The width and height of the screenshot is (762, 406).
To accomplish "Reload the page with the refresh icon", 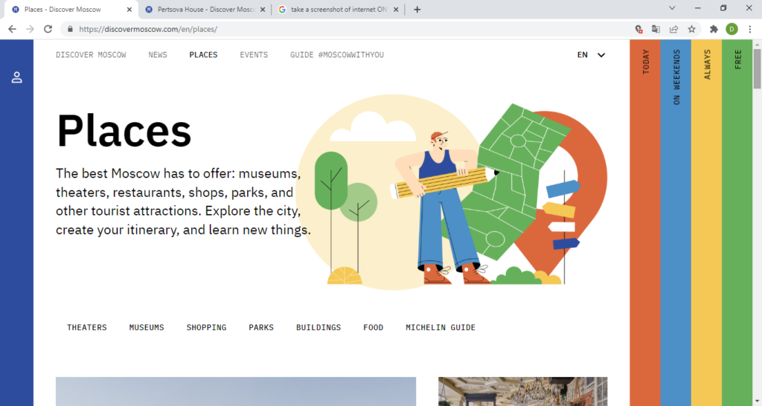I will tap(48, 29).
